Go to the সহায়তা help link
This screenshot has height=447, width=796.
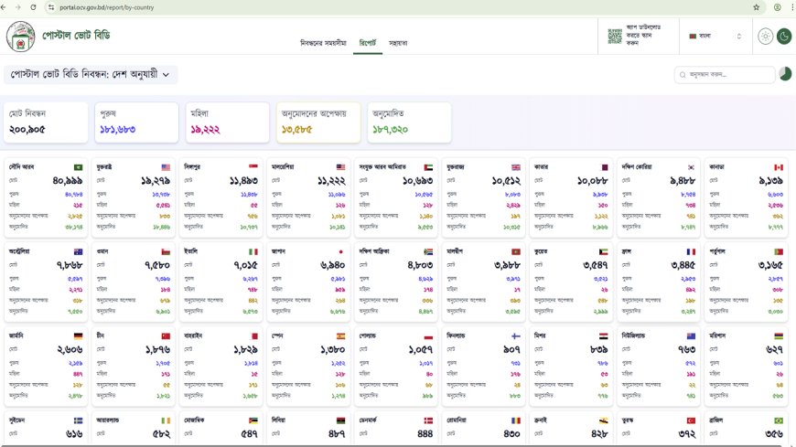click(398, 43)
